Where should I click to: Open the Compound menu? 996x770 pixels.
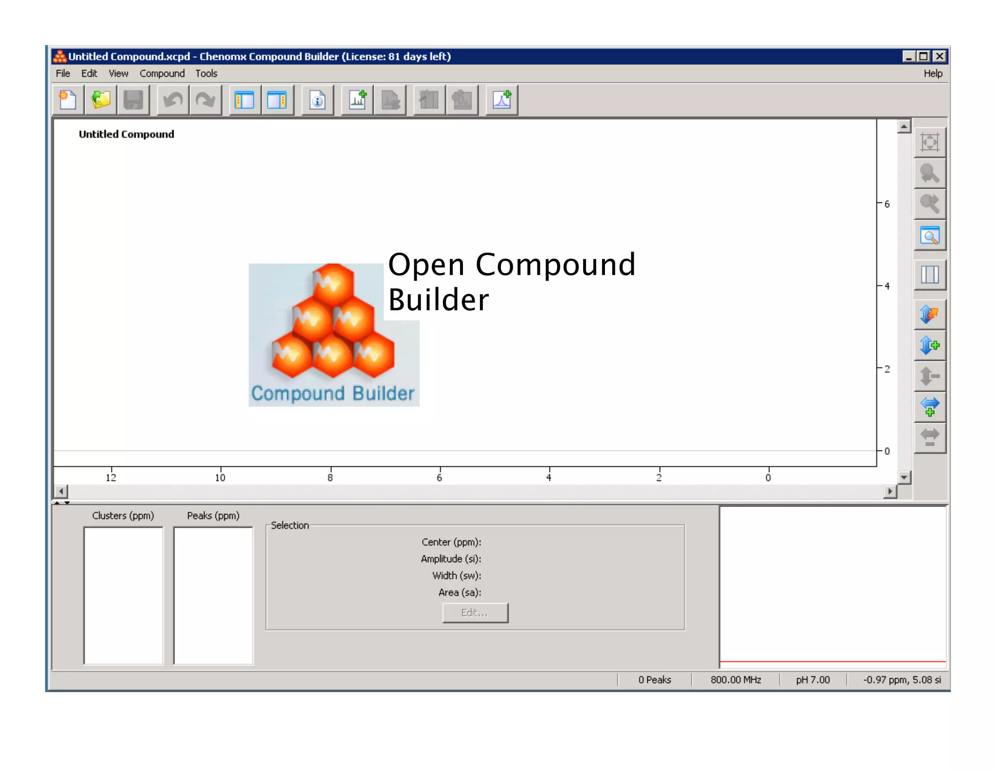[x=162, y=73]
